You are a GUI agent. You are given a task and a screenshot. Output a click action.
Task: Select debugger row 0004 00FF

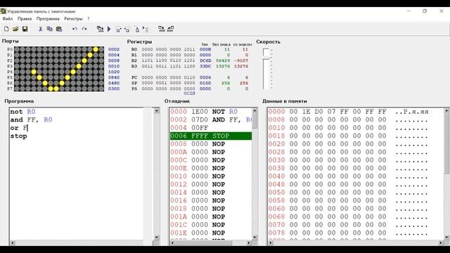(211, 128)
